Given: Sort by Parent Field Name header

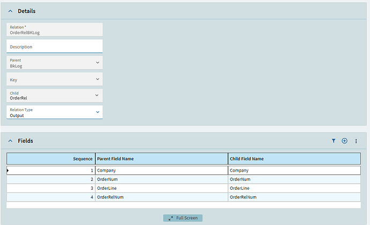Looking at the screenshot, I should pyautogui.click(x=161, y=159).
